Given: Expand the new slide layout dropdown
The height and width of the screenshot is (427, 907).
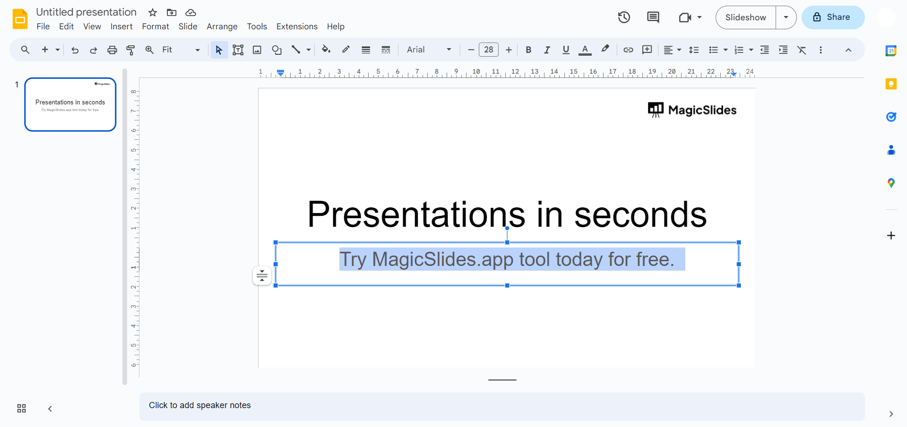Looking at the screenshot, I should [x=58, y=50].
